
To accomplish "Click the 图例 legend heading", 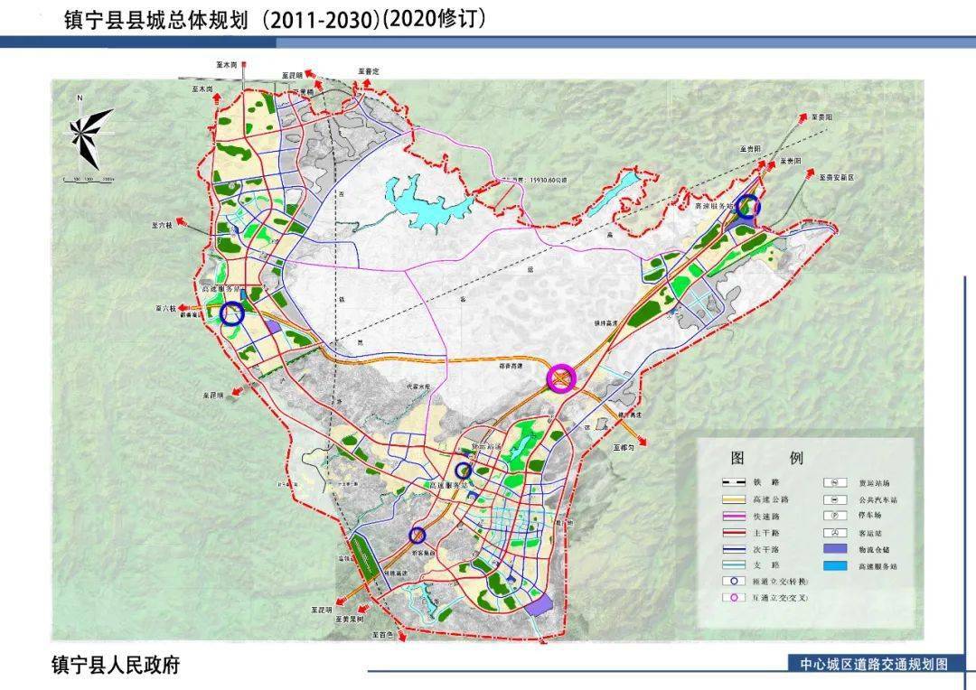I will click(x=767, y=459).
